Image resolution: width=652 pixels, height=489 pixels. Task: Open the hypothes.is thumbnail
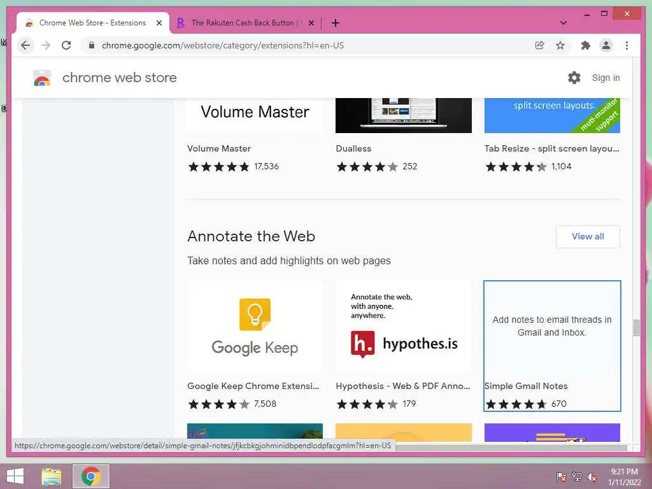tap(403, 326)
